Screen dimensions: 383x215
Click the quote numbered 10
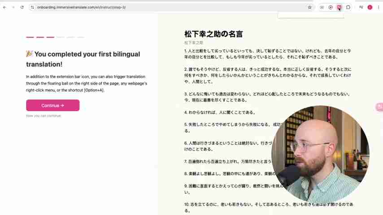[269, 207]
